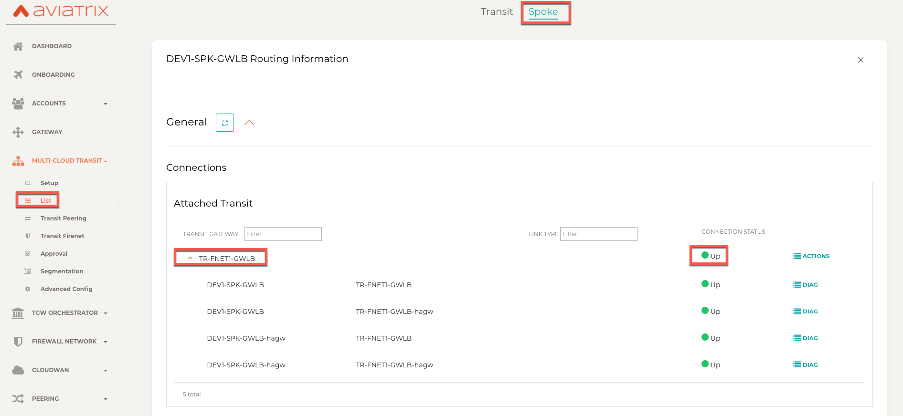Click TGW Orchestrator building icon
The image size is (903, 416).
(18, 313)
